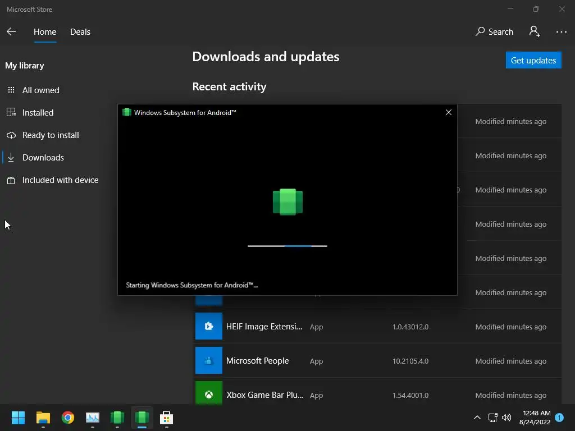Open the notification badge showing 1
Screen dimensions: 575x431
click(559, 418)
